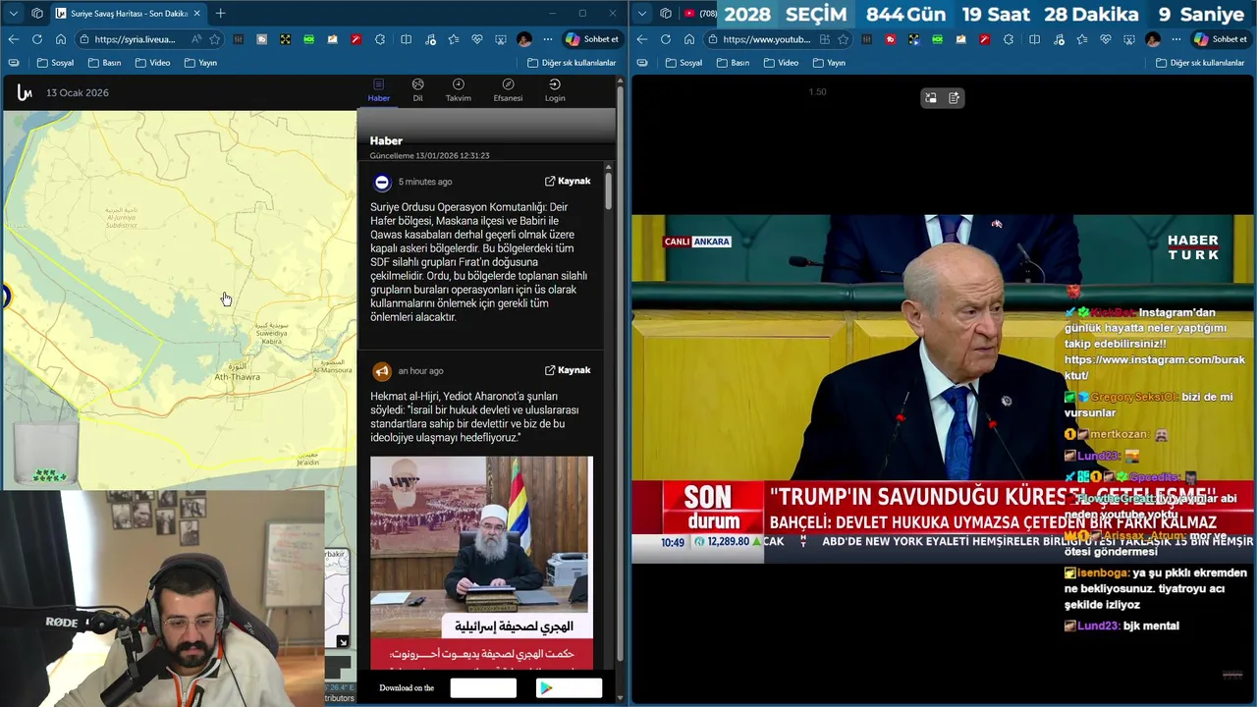Open the Efsanesi legend tab on Liveuamap
The image size is (1257, 707).
[508, 90]
